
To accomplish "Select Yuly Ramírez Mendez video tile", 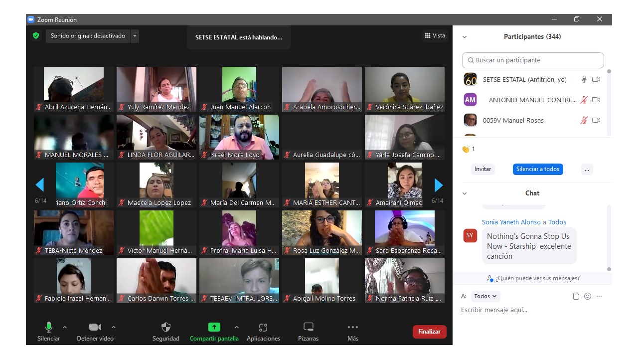I will tap(157, 89).
